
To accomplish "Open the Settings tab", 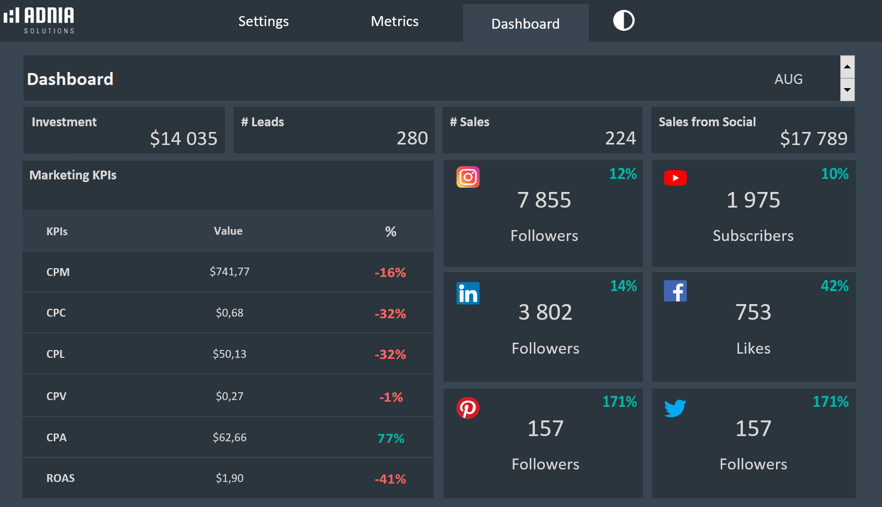I will pos(263,21).
